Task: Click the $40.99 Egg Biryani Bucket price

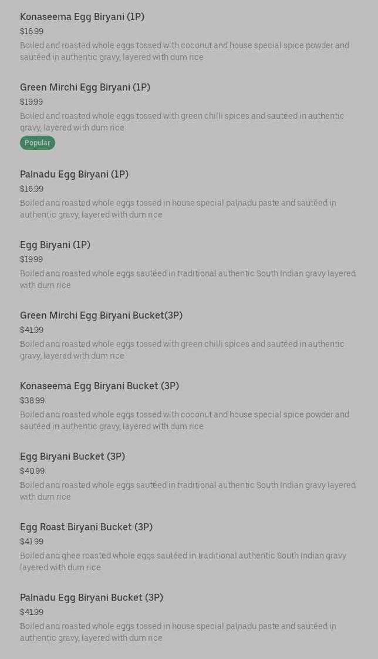Action: coord(32,471)
